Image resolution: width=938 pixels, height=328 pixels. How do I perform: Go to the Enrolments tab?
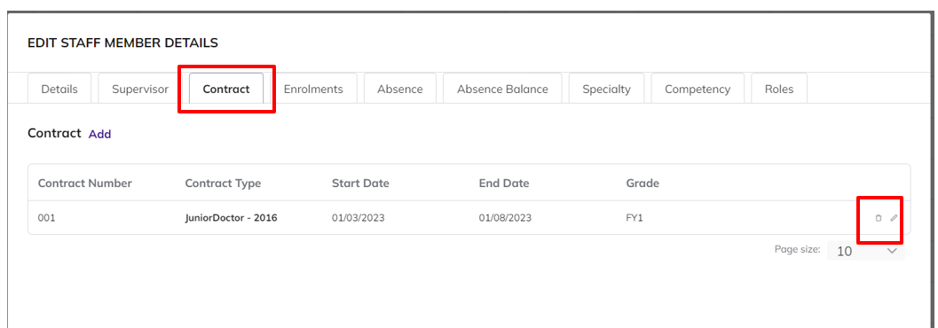313,89
